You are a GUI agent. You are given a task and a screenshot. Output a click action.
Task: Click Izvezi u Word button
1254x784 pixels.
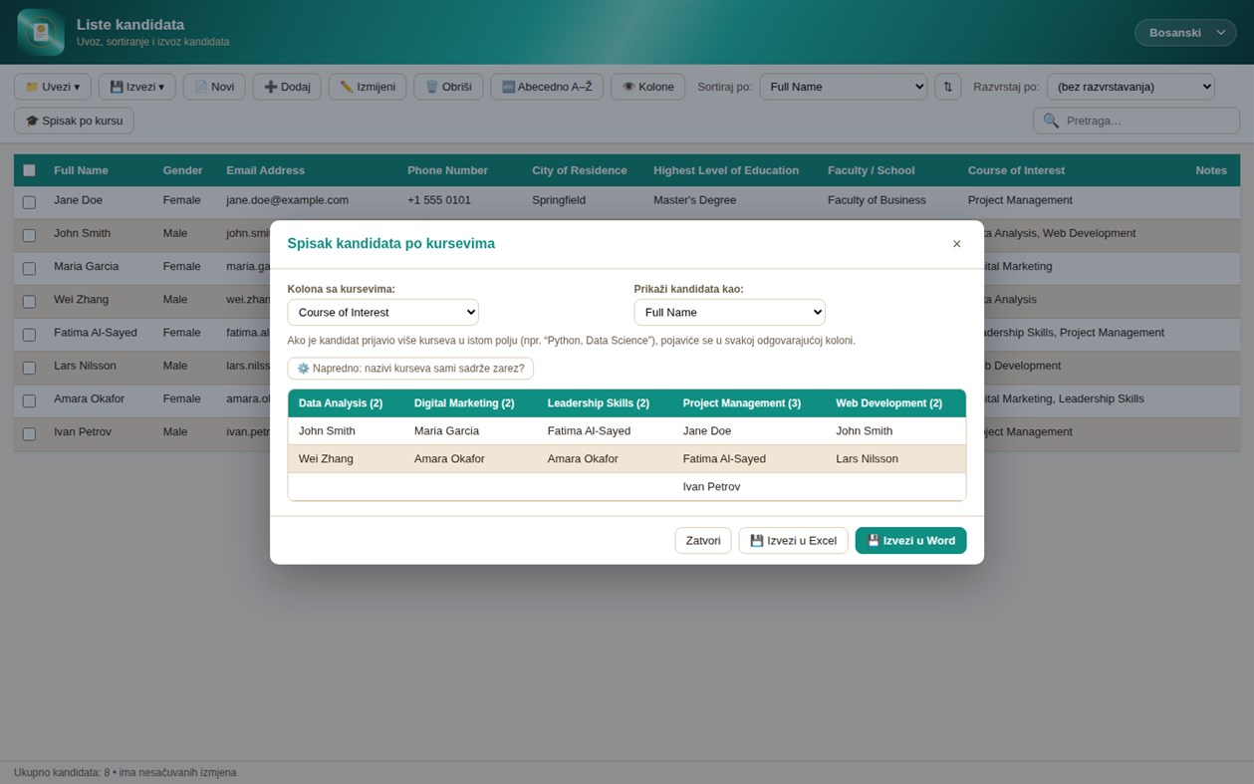click(x=910, y=541)
